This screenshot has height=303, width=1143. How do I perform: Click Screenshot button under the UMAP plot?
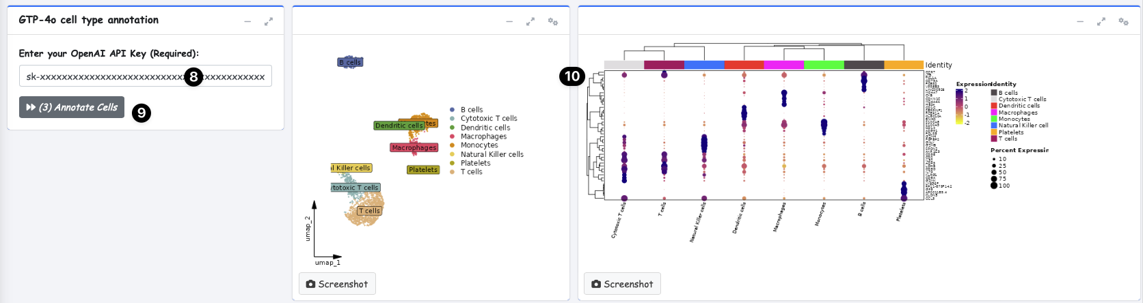[x=337, y=284]
